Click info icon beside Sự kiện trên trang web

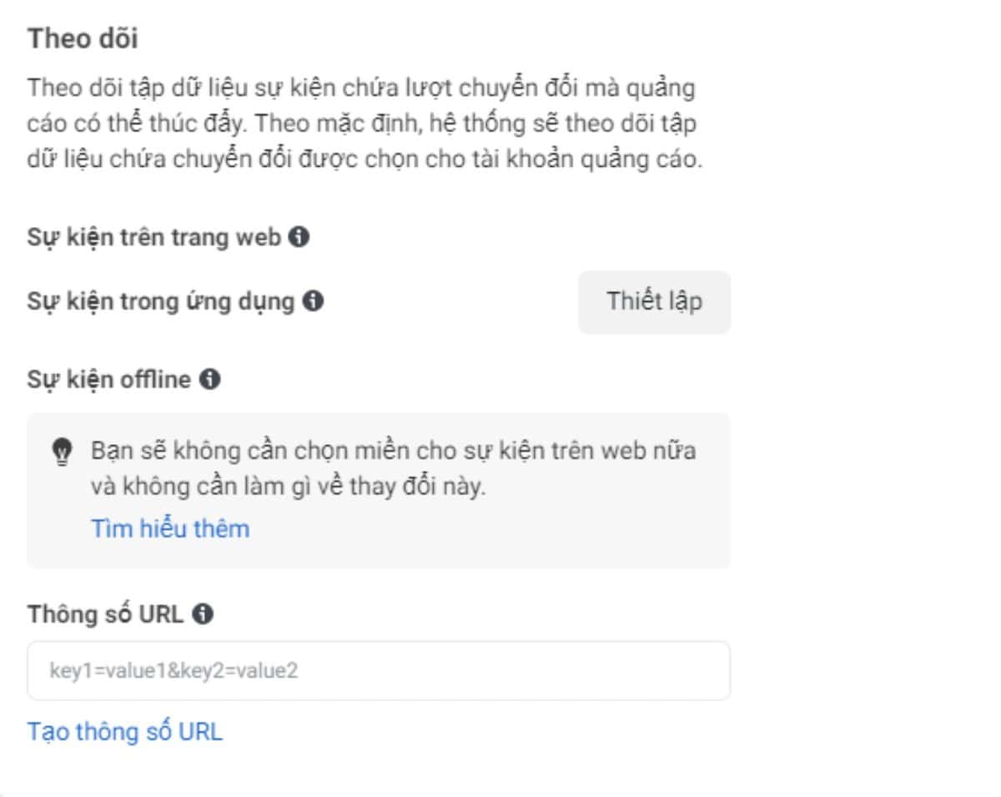tap(299, 238)
